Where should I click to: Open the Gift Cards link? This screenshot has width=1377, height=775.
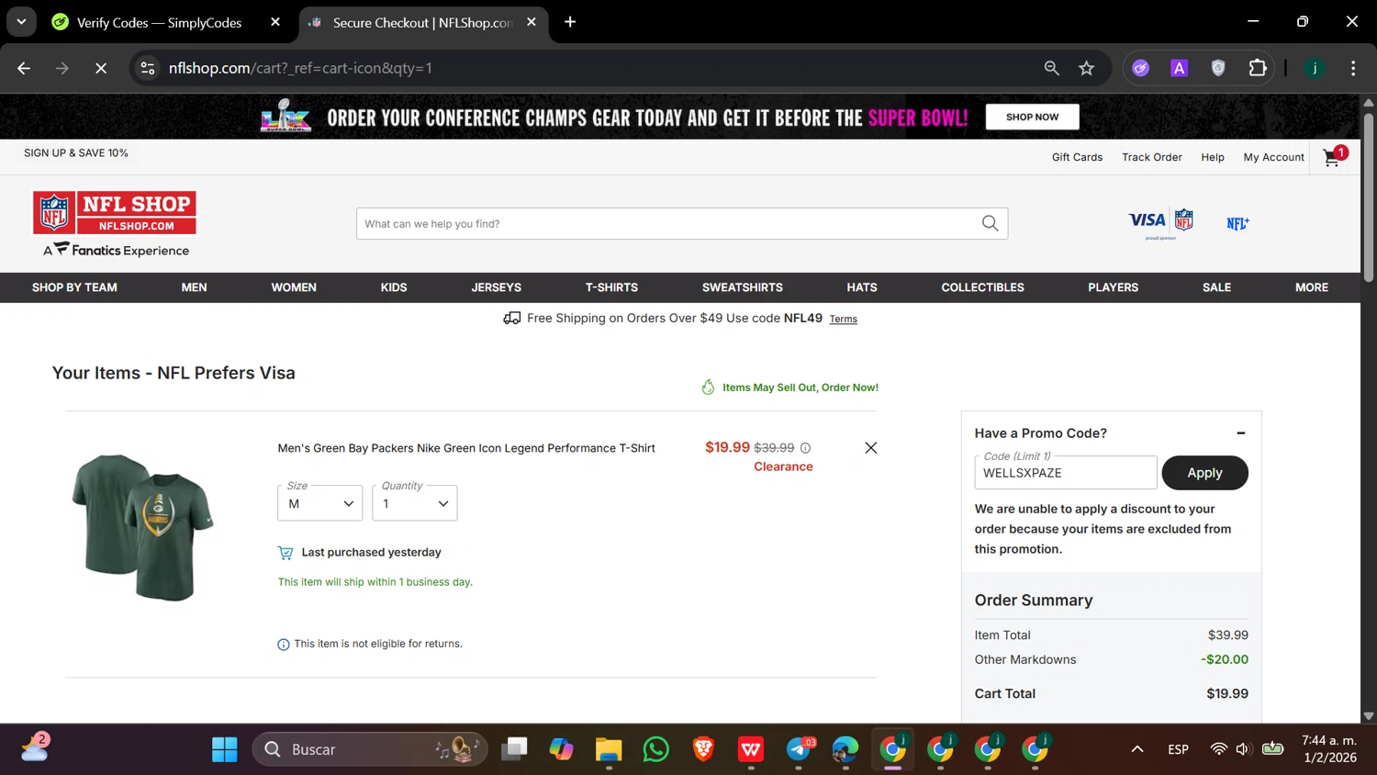point(1077,157)
